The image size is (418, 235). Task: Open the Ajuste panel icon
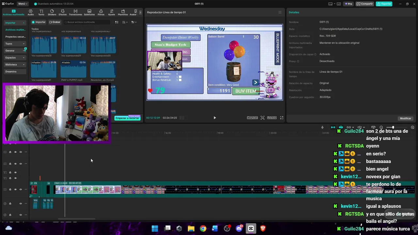112,12
